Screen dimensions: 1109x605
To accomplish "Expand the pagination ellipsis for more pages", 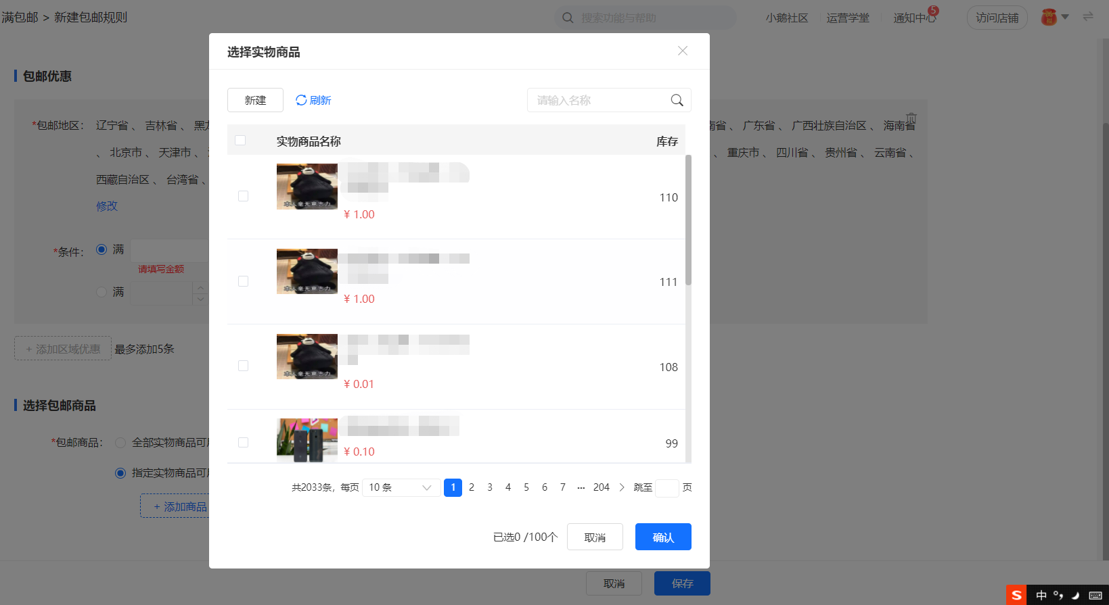I will point(581,487).
